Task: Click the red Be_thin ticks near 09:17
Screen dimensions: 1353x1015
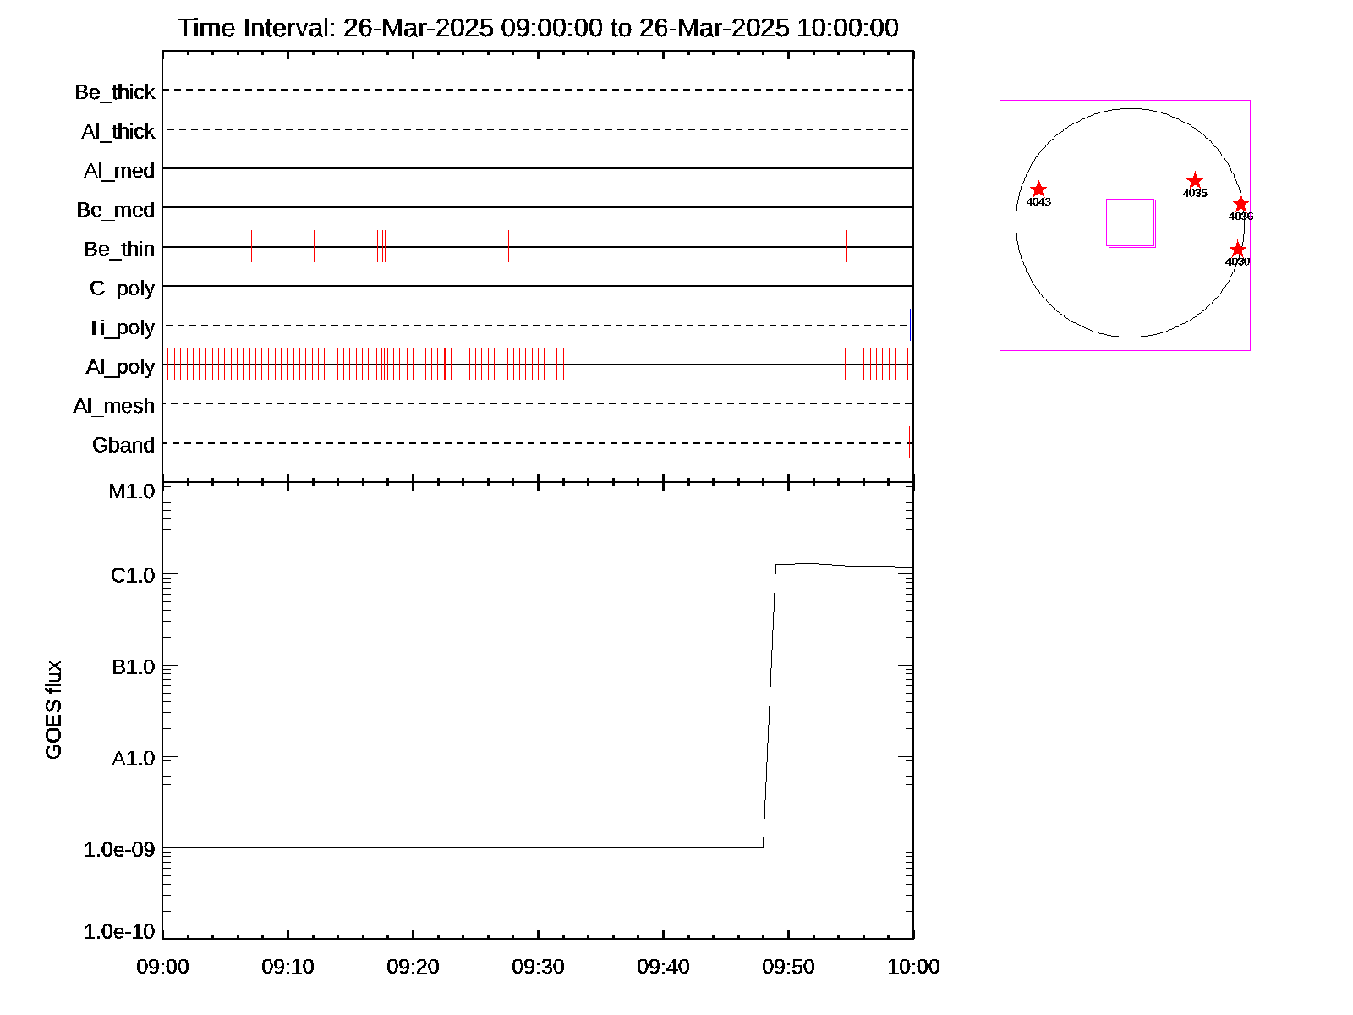Action: [381, 246]
